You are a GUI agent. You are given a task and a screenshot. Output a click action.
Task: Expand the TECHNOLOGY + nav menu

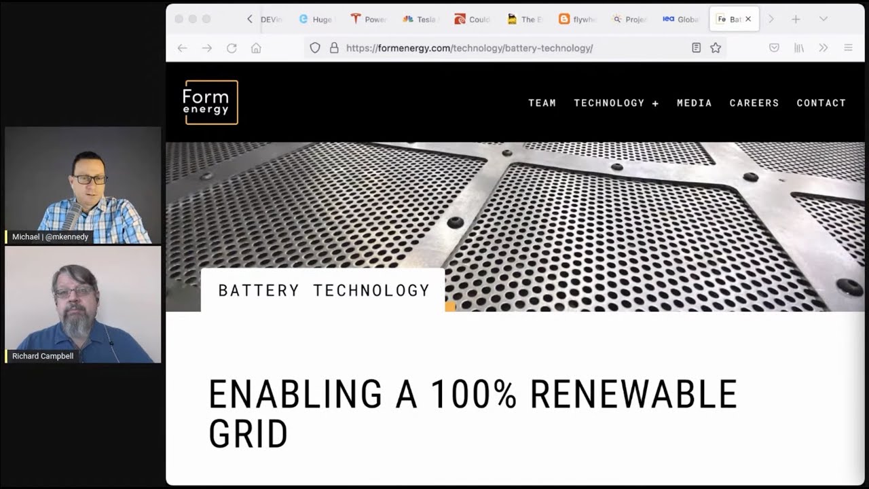(616, 103)
